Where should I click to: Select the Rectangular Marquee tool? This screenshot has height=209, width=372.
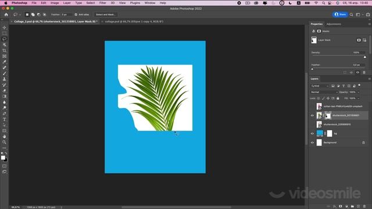pyautogui.click(x=4, y=33)
